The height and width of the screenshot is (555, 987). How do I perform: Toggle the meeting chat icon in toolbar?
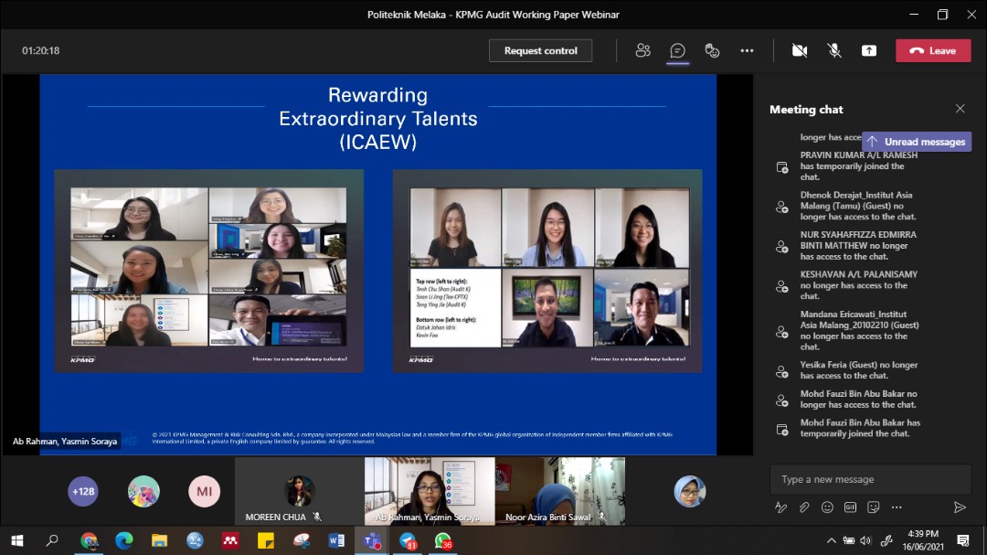(x=677, y=50)
